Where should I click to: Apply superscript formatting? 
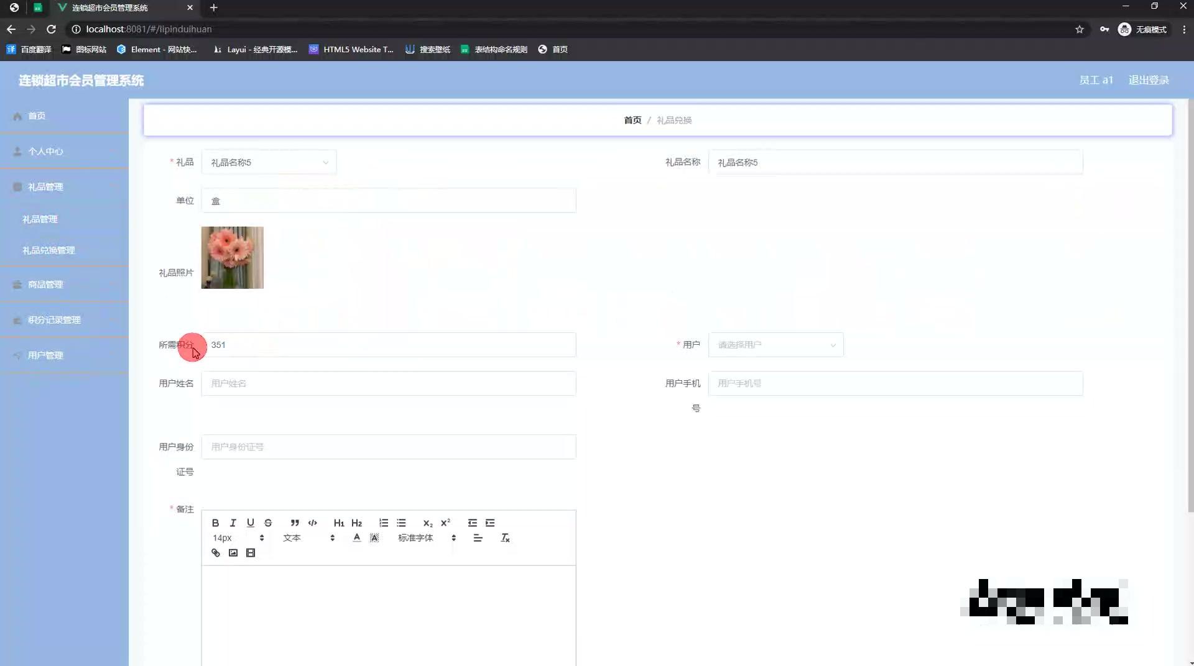click(x=445, y=522)
